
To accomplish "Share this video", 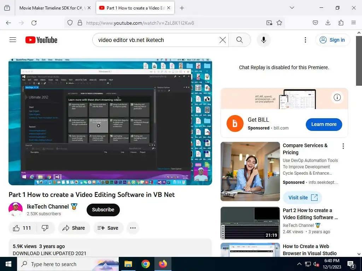I will click(x=74, y=228).
